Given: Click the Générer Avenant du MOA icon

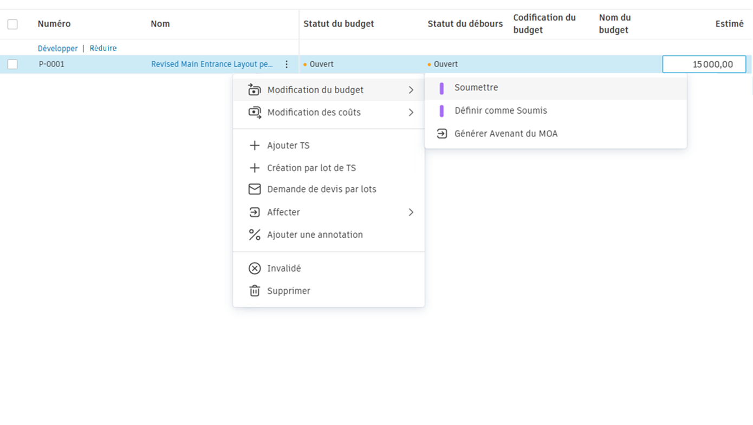Looking at the screenshot, I should 442,134.
